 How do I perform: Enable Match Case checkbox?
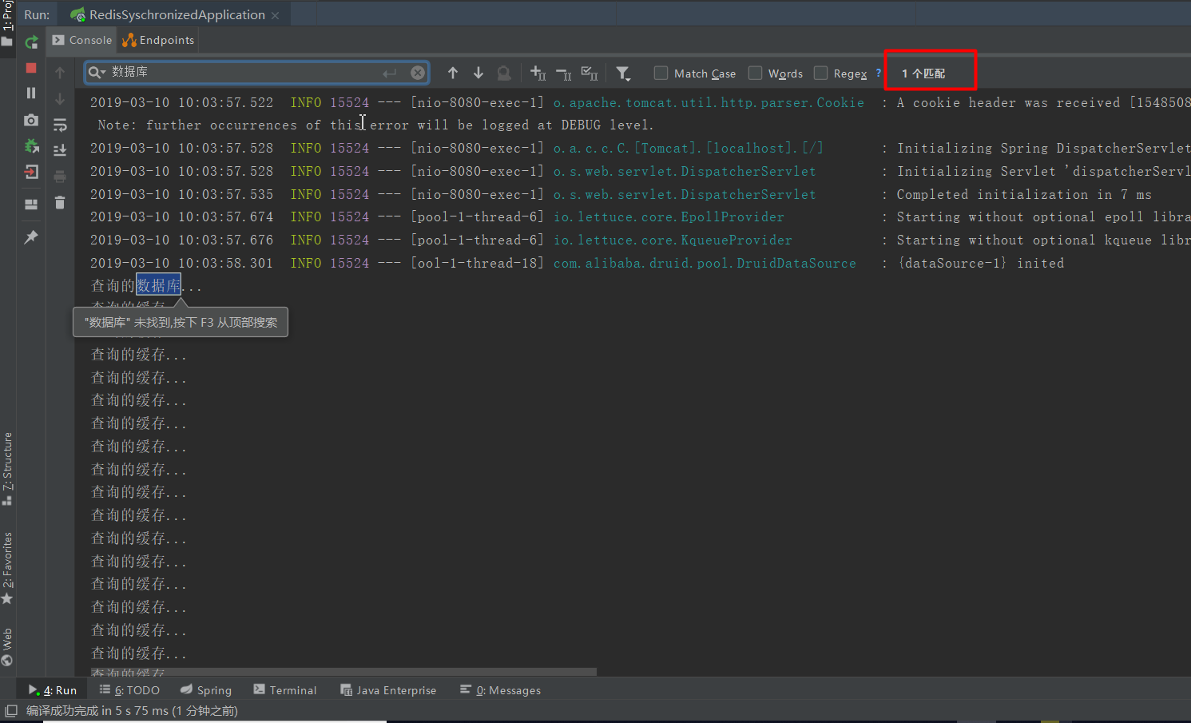pos(661,73)
